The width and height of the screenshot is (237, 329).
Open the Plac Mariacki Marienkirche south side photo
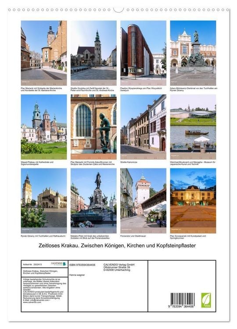tap(44, 53)
